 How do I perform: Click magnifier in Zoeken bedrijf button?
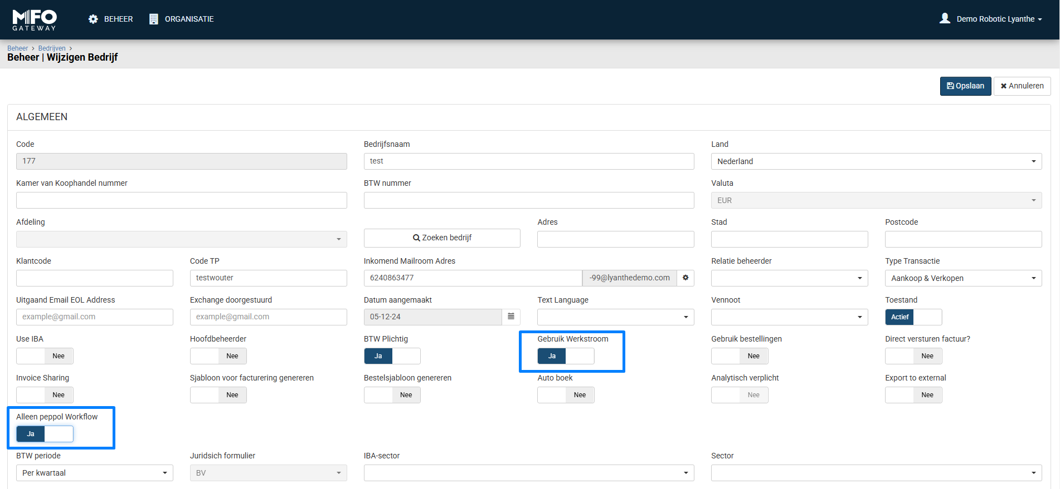[x=416, y=238]
